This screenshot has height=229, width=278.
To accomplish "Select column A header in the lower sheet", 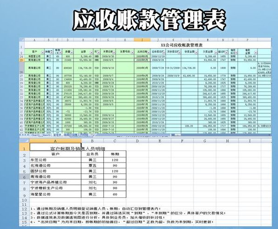I will (55, 141).
